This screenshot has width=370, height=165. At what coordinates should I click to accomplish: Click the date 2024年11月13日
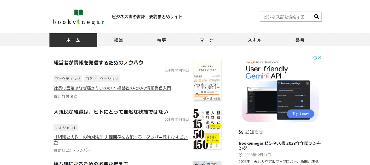tap(177, 120)
